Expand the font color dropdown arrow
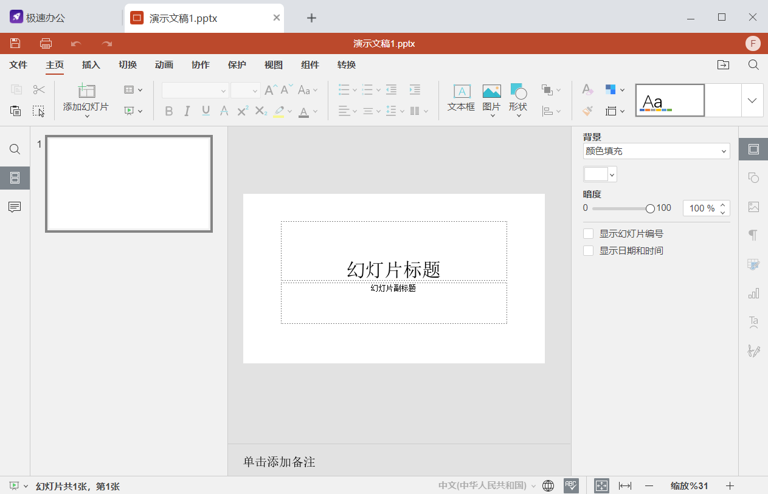 [316, 111]
